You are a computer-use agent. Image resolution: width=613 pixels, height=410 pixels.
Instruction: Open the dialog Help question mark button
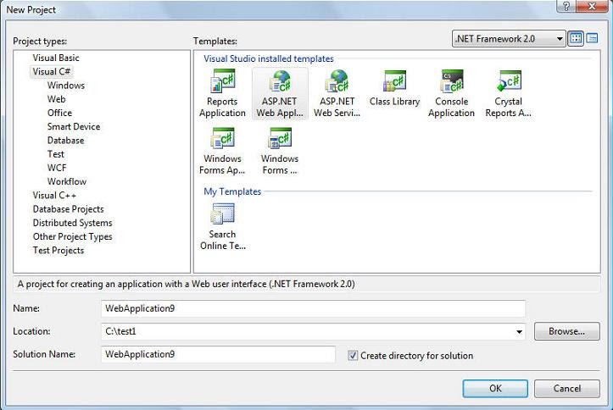click(x=566, y=6)
